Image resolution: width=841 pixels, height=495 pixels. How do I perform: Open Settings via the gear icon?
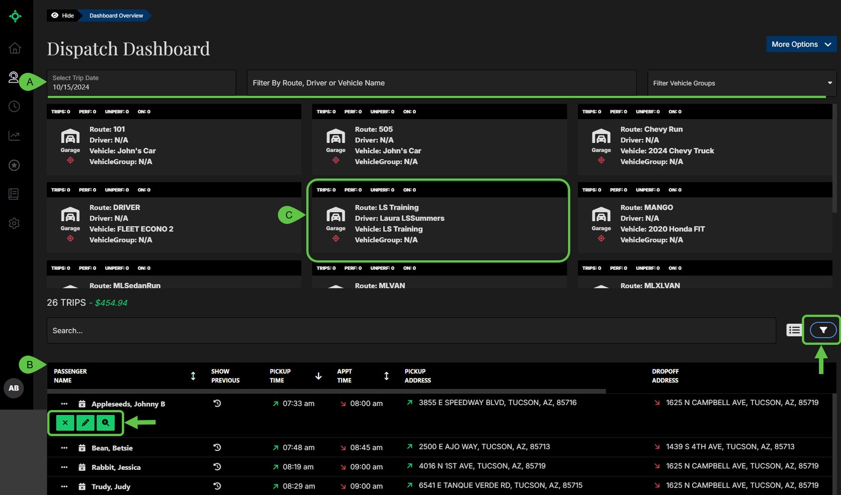point(15,223)
